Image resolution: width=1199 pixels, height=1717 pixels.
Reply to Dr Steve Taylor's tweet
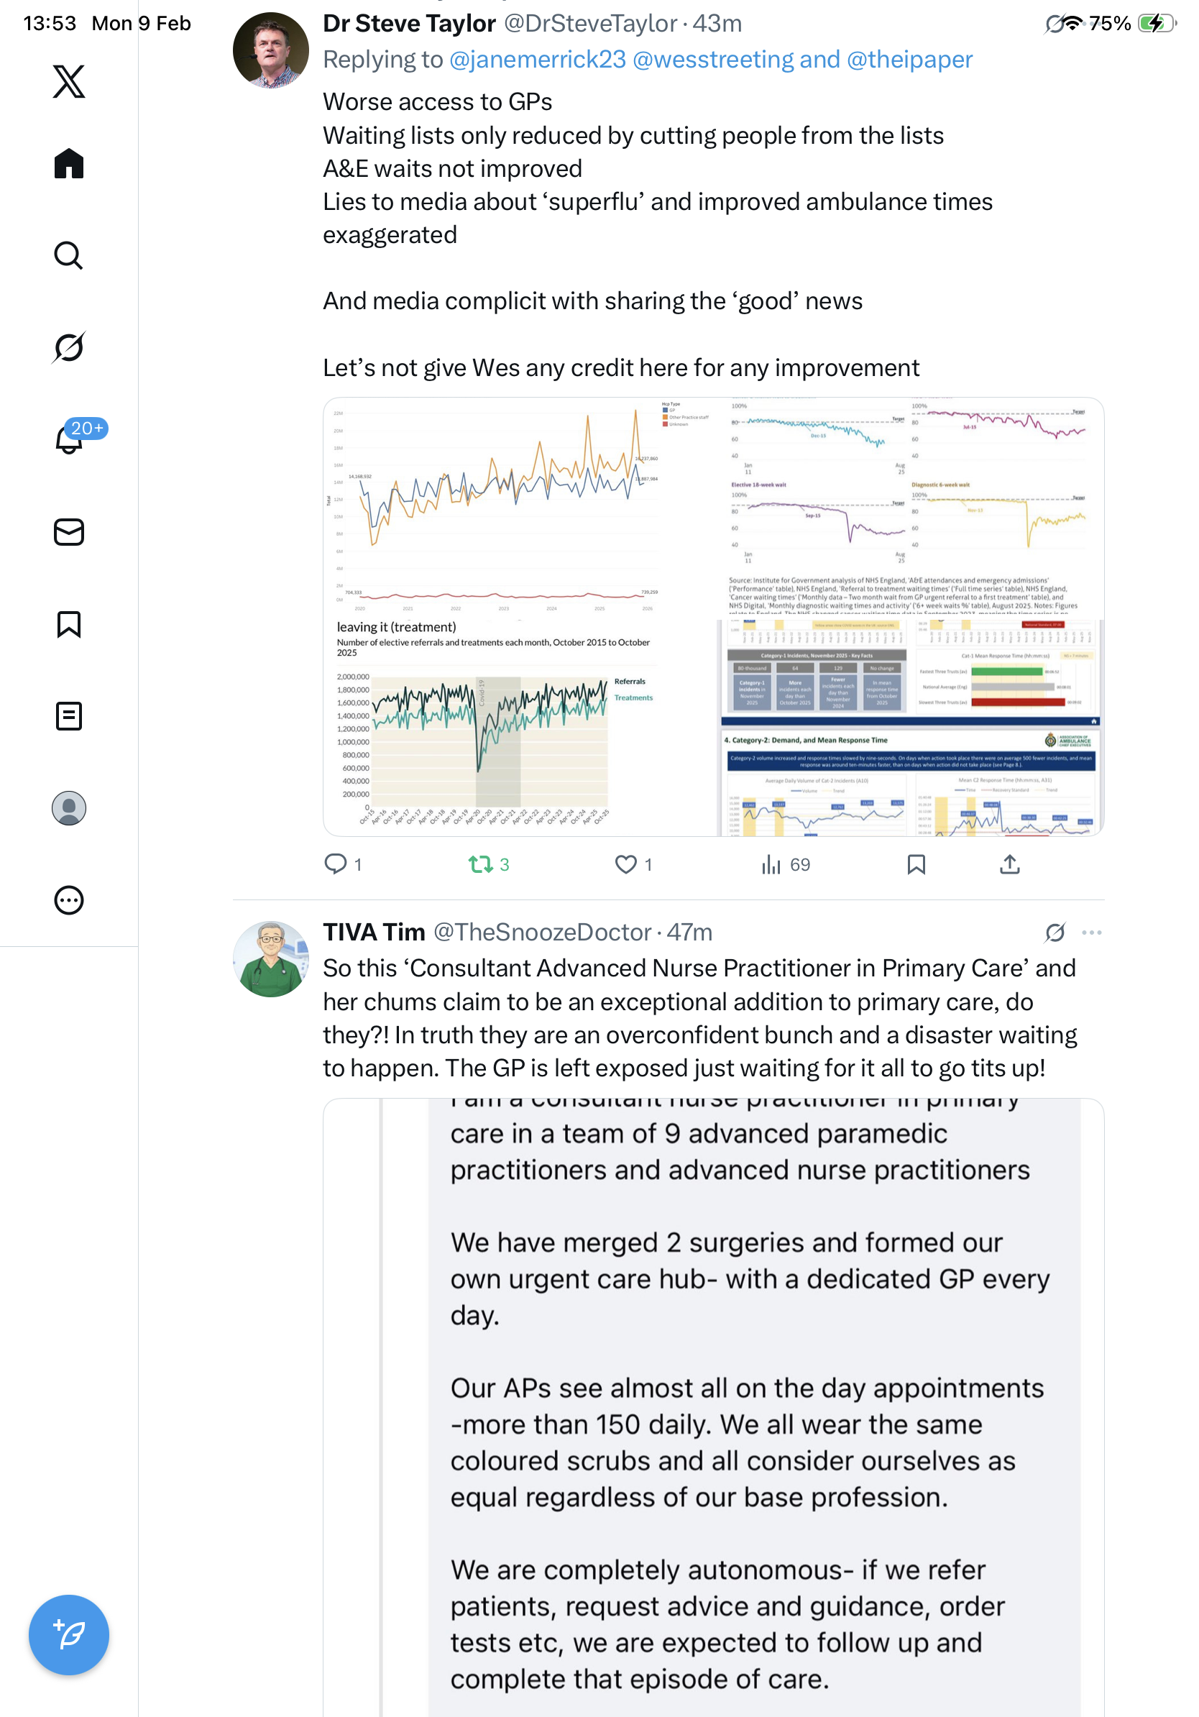click(336, 864)
